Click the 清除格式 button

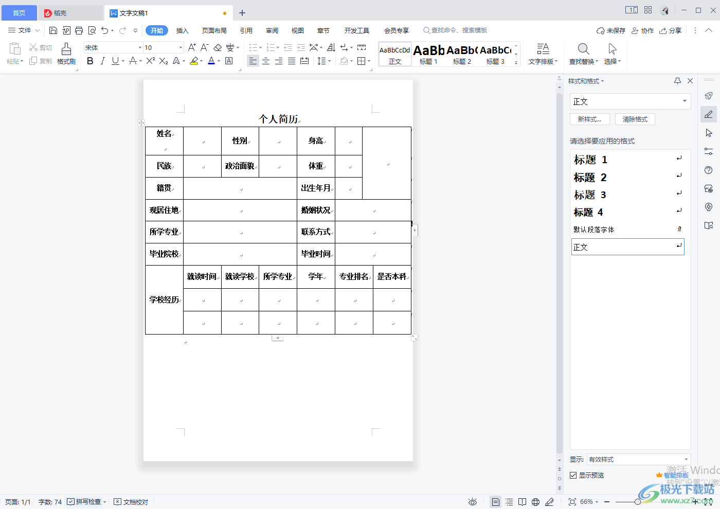click(x=635, y=119)
